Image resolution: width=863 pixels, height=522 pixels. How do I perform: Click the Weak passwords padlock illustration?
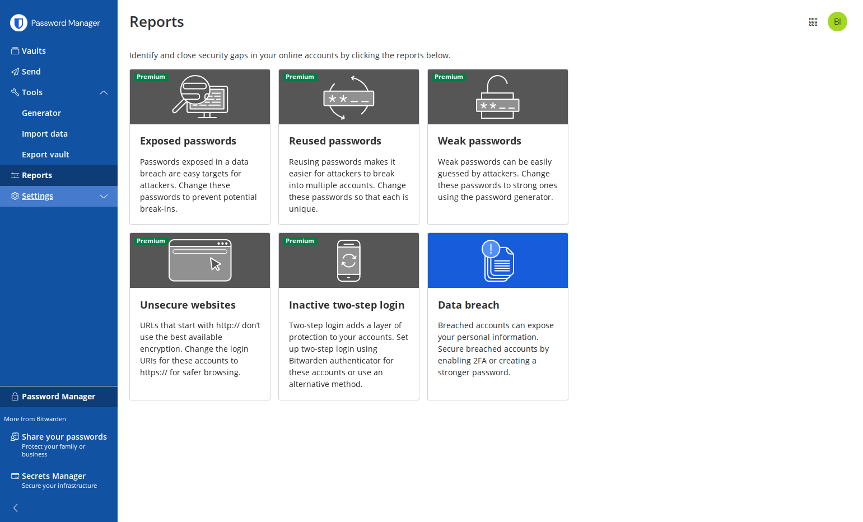tap(498, 97)
